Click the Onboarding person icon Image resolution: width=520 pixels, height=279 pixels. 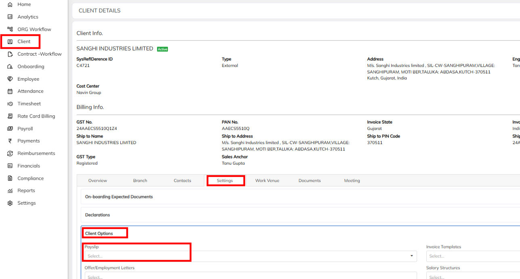click(10, 67)
